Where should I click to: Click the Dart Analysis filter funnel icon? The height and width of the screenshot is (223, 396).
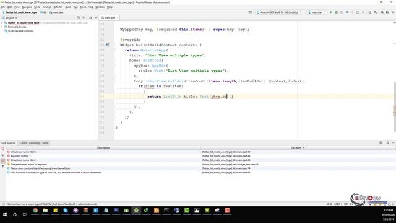pyautogui.click(x=2, y=155)
